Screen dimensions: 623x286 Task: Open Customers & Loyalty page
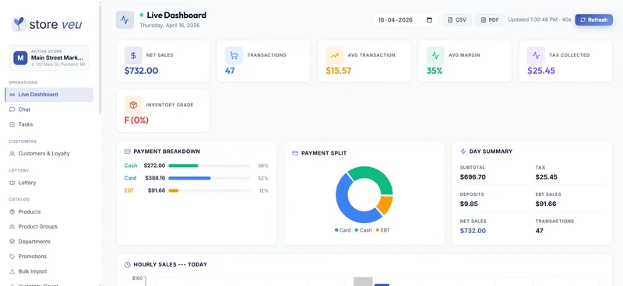pyautogui.click(x=49, y=154)
